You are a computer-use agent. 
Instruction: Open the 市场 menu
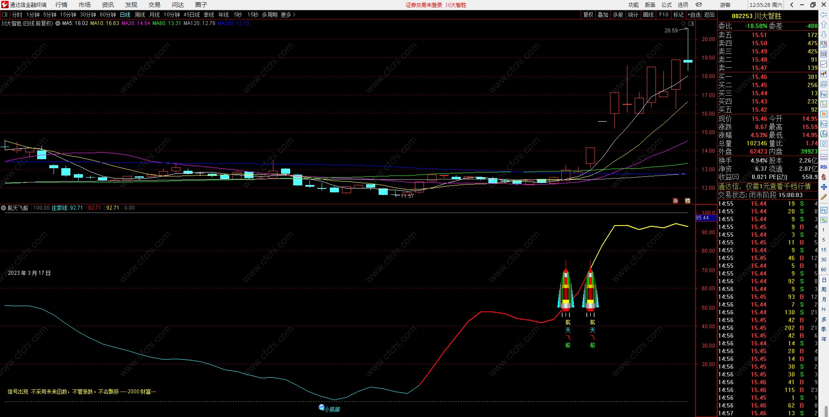(x=85, y=5)
